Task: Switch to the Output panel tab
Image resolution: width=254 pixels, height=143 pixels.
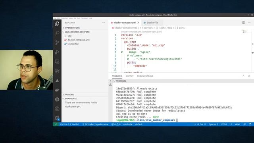Action: point(130,76)
